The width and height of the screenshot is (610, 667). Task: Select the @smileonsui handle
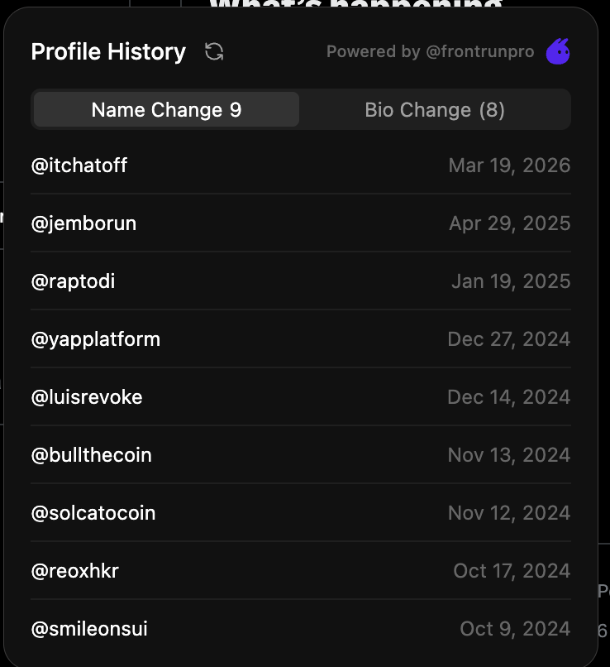(x=89, y=629)
